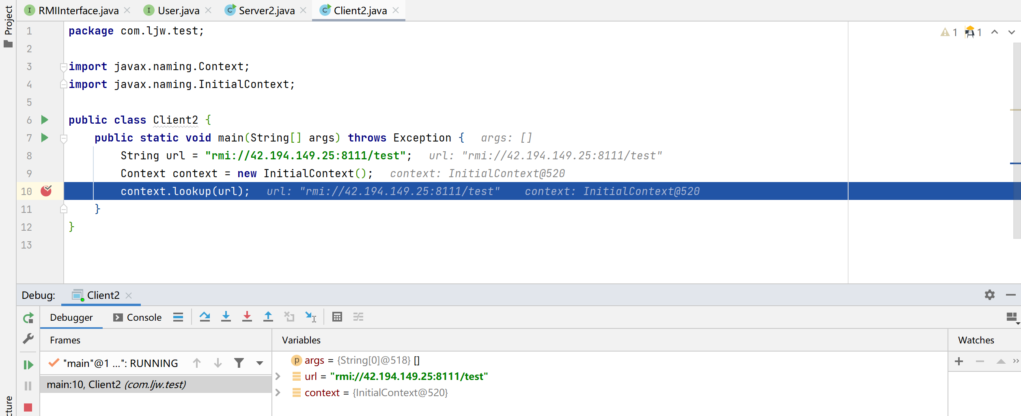Viewport: 1021px width, 416px height.
Task: Force step into the call
Action: pos(247,317)
